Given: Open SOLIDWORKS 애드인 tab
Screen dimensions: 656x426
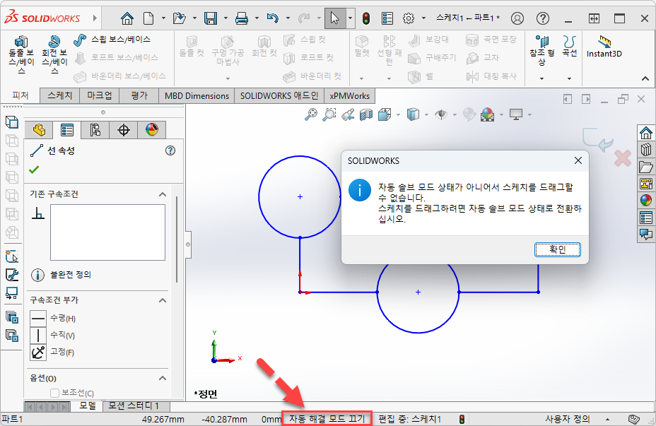Looking at the screenshot, I should click(x=279, y=96).
